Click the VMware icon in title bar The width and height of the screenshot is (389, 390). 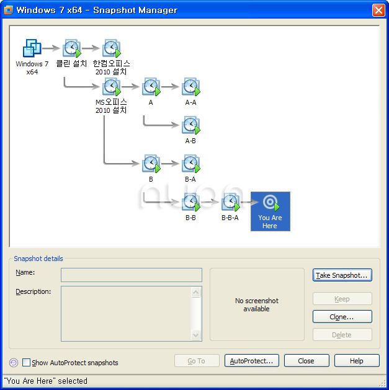click(8, 10)
